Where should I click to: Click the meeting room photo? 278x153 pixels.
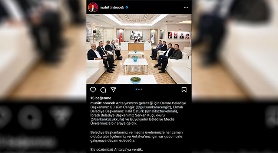click(139, 49)
